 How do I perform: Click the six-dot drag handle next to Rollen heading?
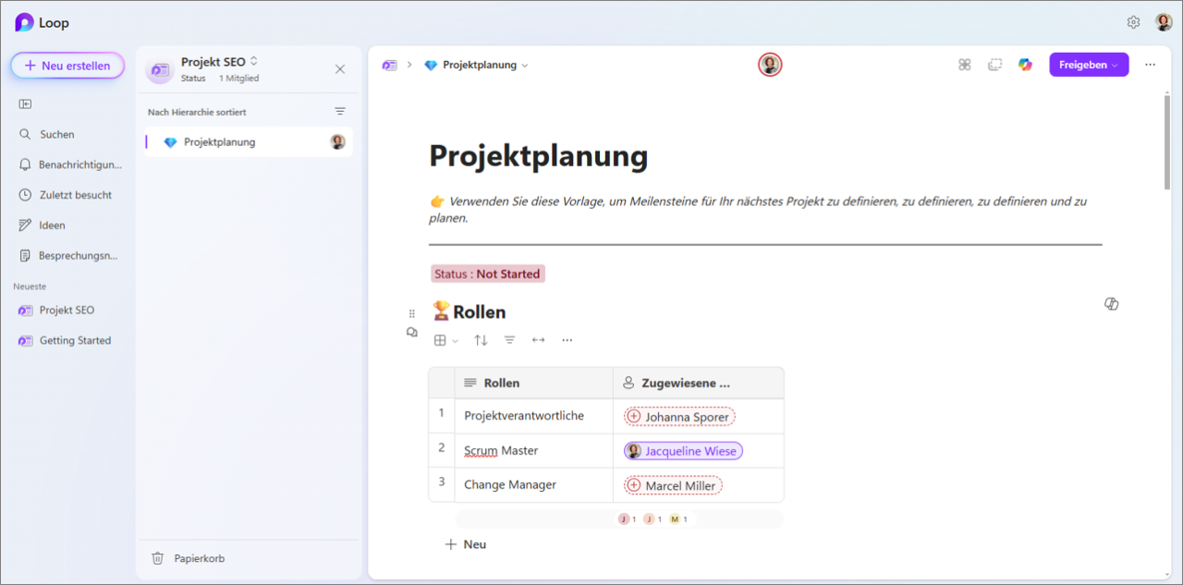tap(410, 312)
